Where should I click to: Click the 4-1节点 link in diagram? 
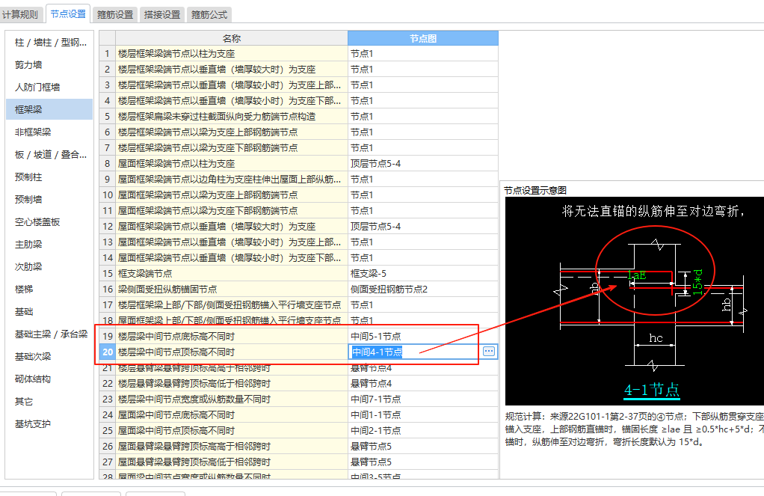pyautogui.click(x=651, y=391)
